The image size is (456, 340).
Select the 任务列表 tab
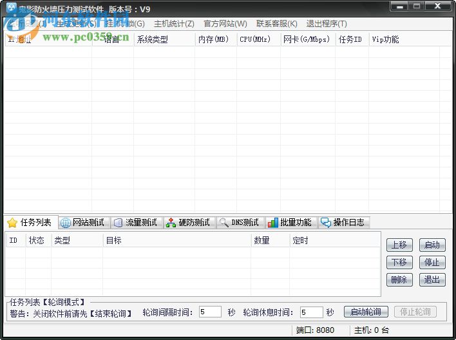pos(32,223)
